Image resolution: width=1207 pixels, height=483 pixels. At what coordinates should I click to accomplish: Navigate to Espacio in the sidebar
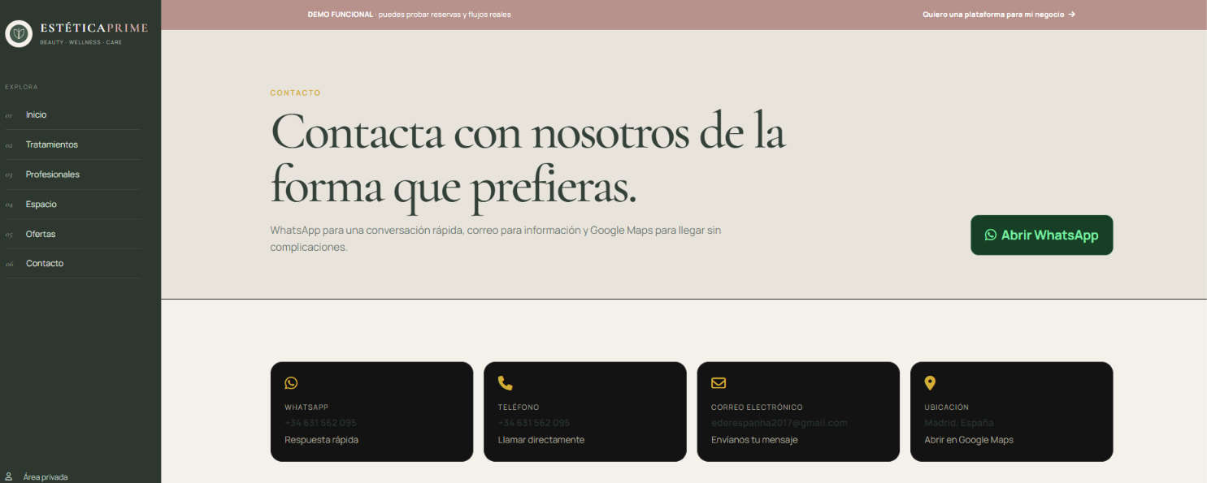click(41, 205)
